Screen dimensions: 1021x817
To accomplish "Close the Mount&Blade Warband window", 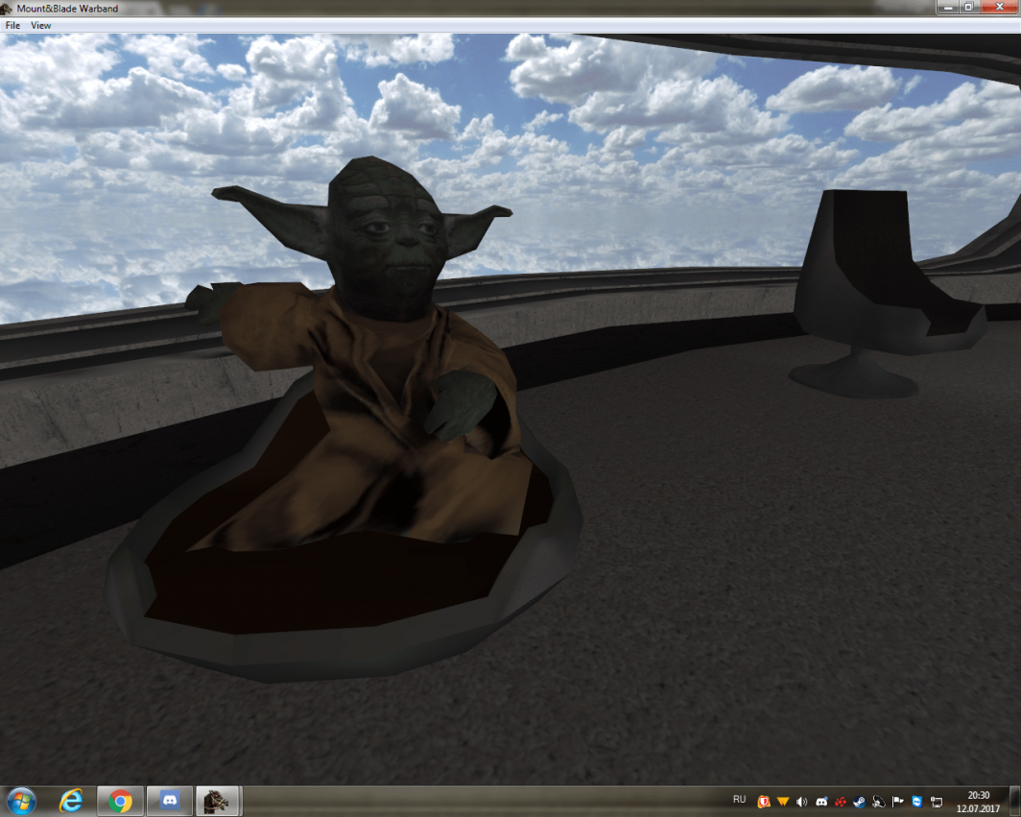I will tap(1000, 7).
